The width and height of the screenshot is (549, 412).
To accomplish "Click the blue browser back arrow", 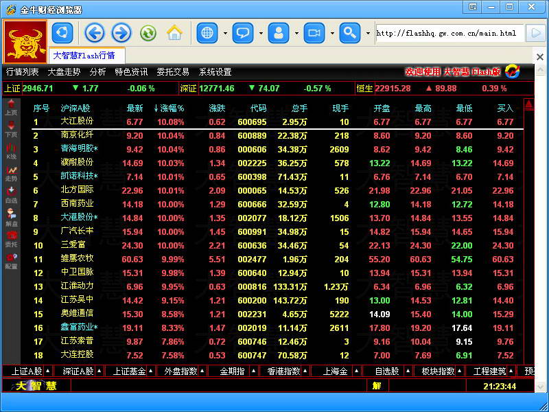I will coord(95,33).
